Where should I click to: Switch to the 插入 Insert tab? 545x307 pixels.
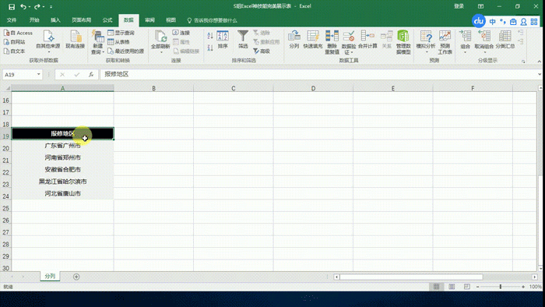coord(55,20)
